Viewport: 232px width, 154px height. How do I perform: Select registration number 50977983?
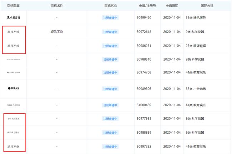[144, 118]
